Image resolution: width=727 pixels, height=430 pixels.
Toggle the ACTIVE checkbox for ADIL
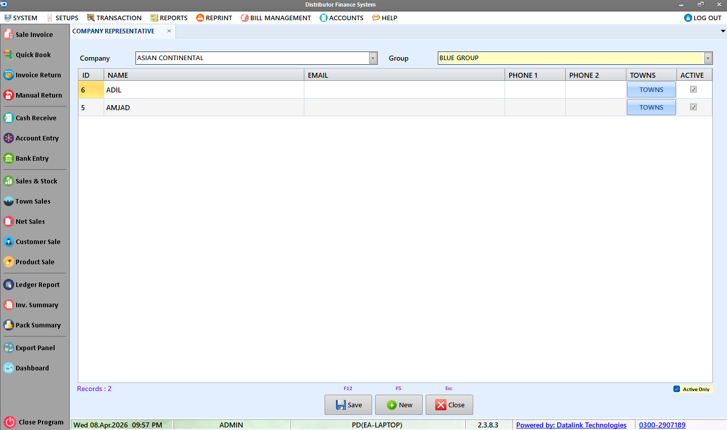694,89
